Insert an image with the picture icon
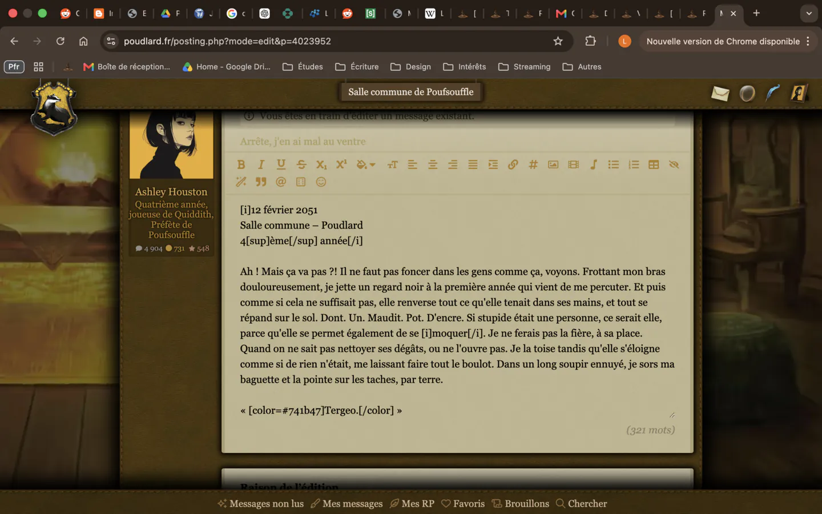This screenshot has width=822, height=514. 553,164
